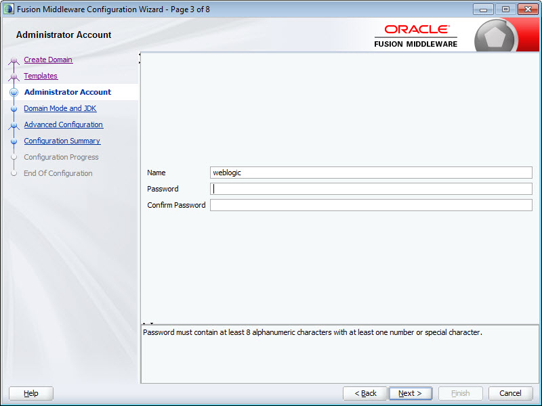Click the Configuration Summary step bullet
The height and width of the screenshot is (406, 542).
(14, 141)
